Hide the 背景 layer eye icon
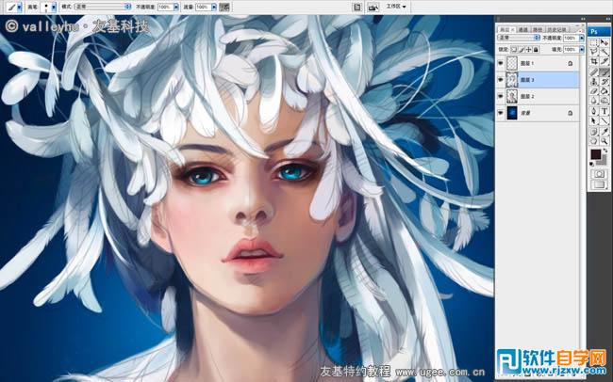Image resolution: width=613 pixels, height=382 pixels. coord(501,113)
